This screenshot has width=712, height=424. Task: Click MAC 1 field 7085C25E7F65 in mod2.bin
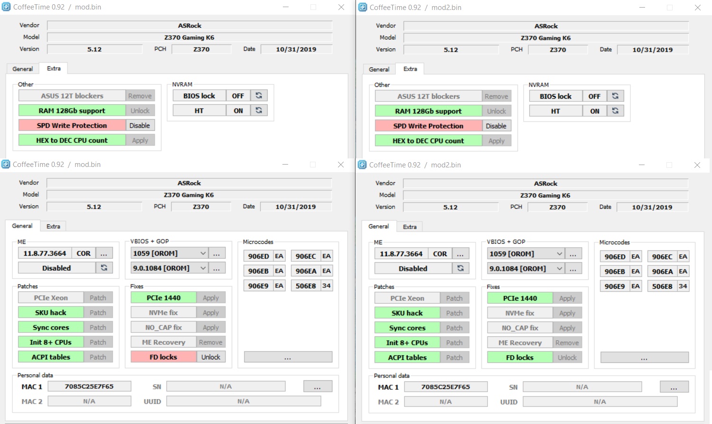(x=446, y=387)
